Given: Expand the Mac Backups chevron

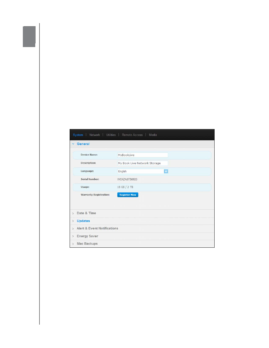Looking at the screenshot, I should tap(73, 244).
